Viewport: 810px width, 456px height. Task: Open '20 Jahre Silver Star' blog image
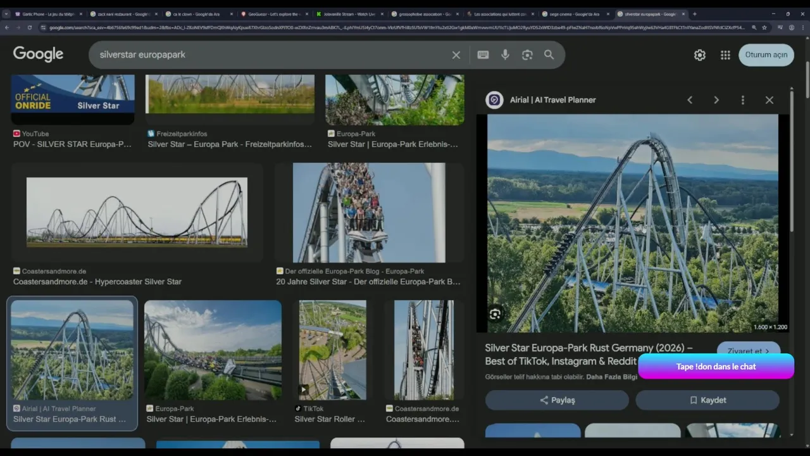[369, 213]
